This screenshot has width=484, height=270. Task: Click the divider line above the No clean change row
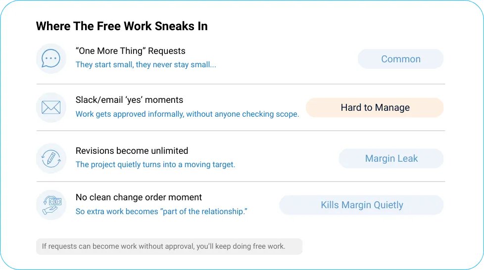(x=241, y=182)
